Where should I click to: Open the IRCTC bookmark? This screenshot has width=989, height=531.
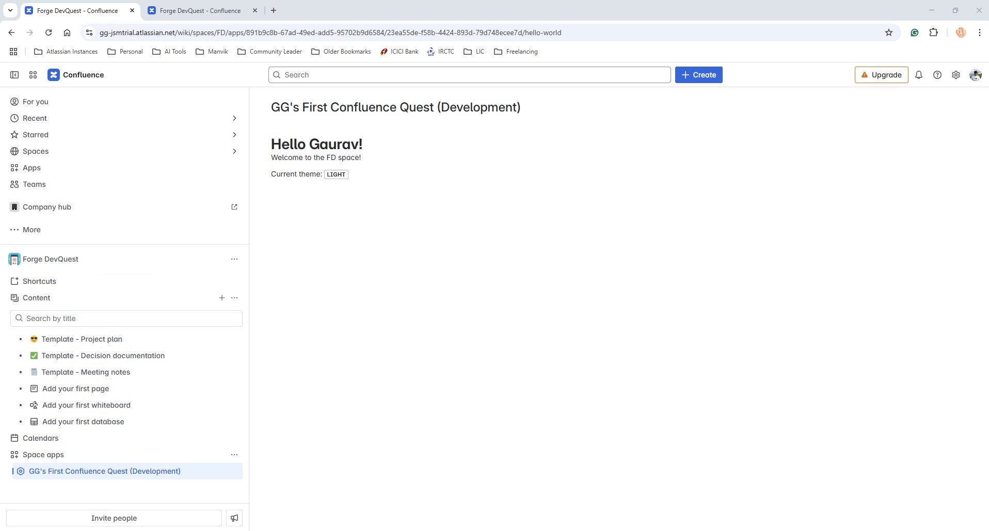440,52
